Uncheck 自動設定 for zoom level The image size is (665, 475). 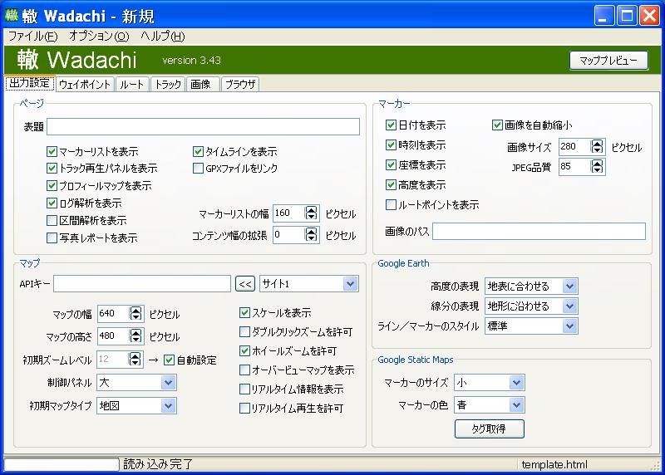coord(169,360)
